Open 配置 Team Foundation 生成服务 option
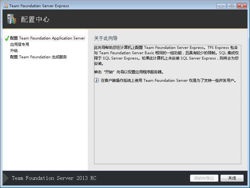The image size is (250, 188). 38,57
